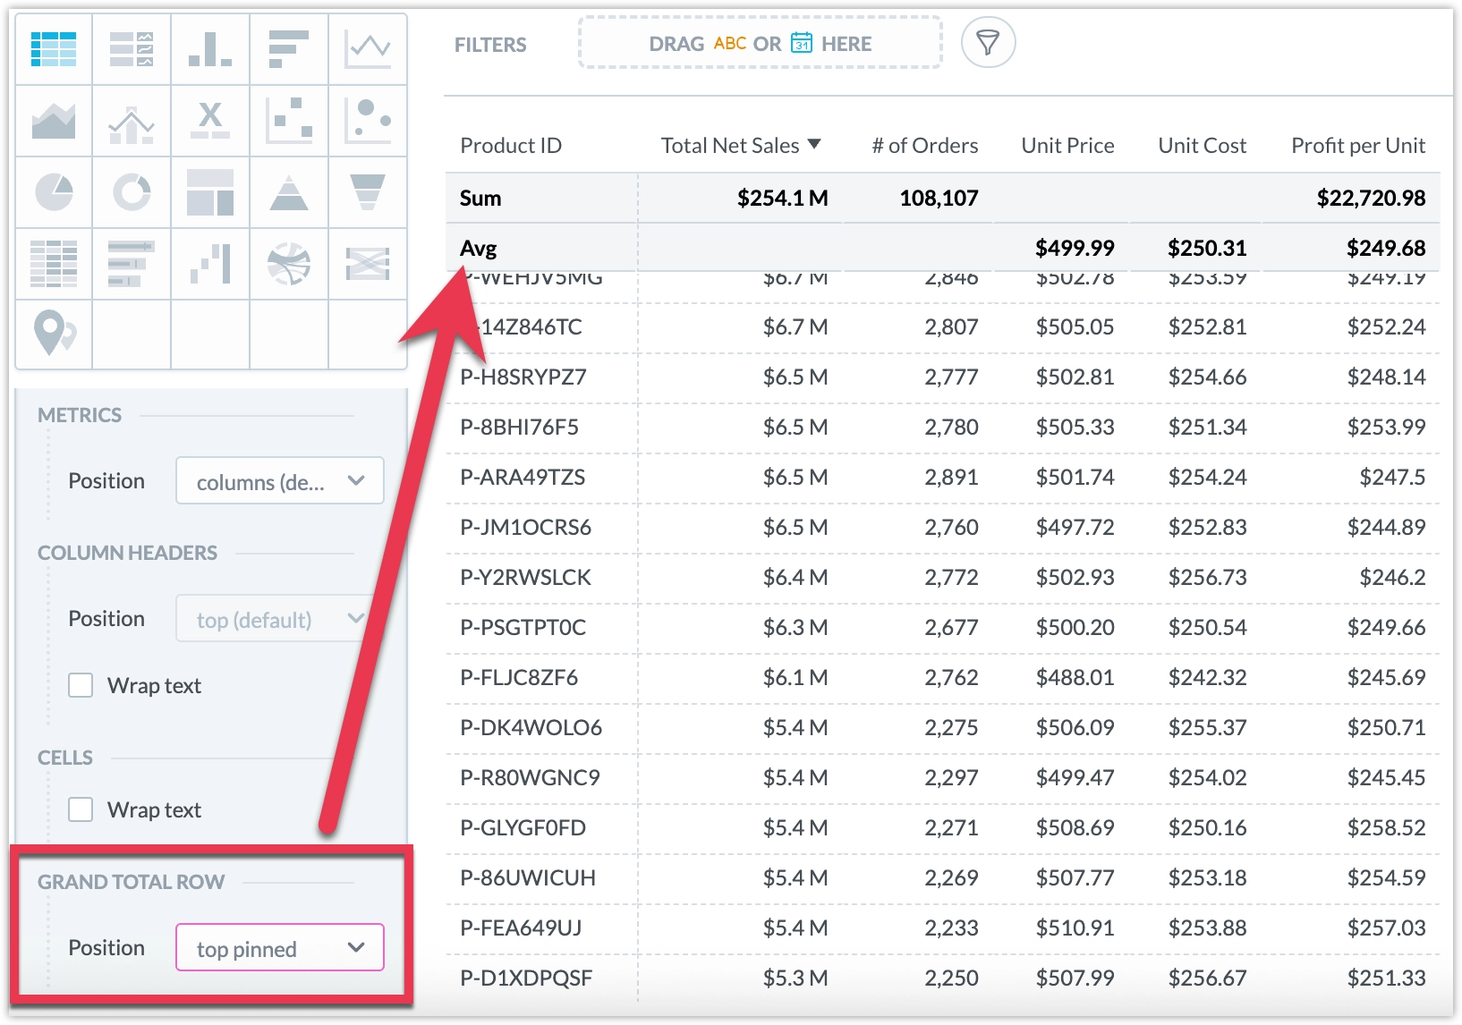Select the donut chart type
Image resolution: width=1462 pixels, height=1025 pixels.
(132, 192)
